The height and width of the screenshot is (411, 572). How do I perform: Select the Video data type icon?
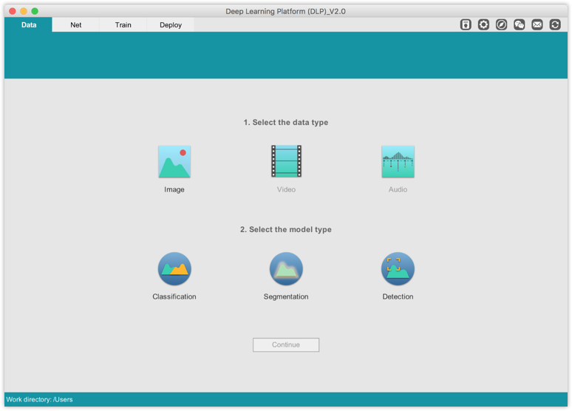tap(286, 161)
